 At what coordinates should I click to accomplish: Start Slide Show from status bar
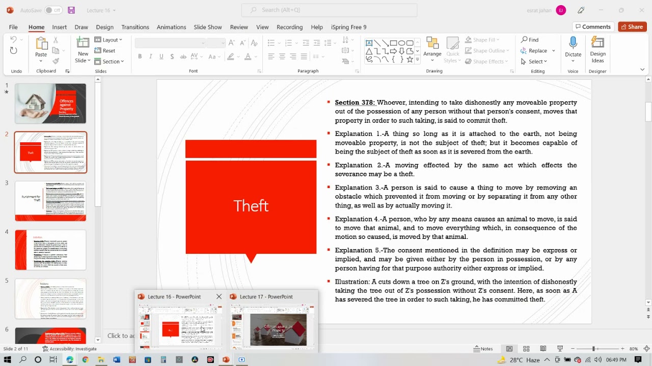pyautogui.click(x=560, y=349)
